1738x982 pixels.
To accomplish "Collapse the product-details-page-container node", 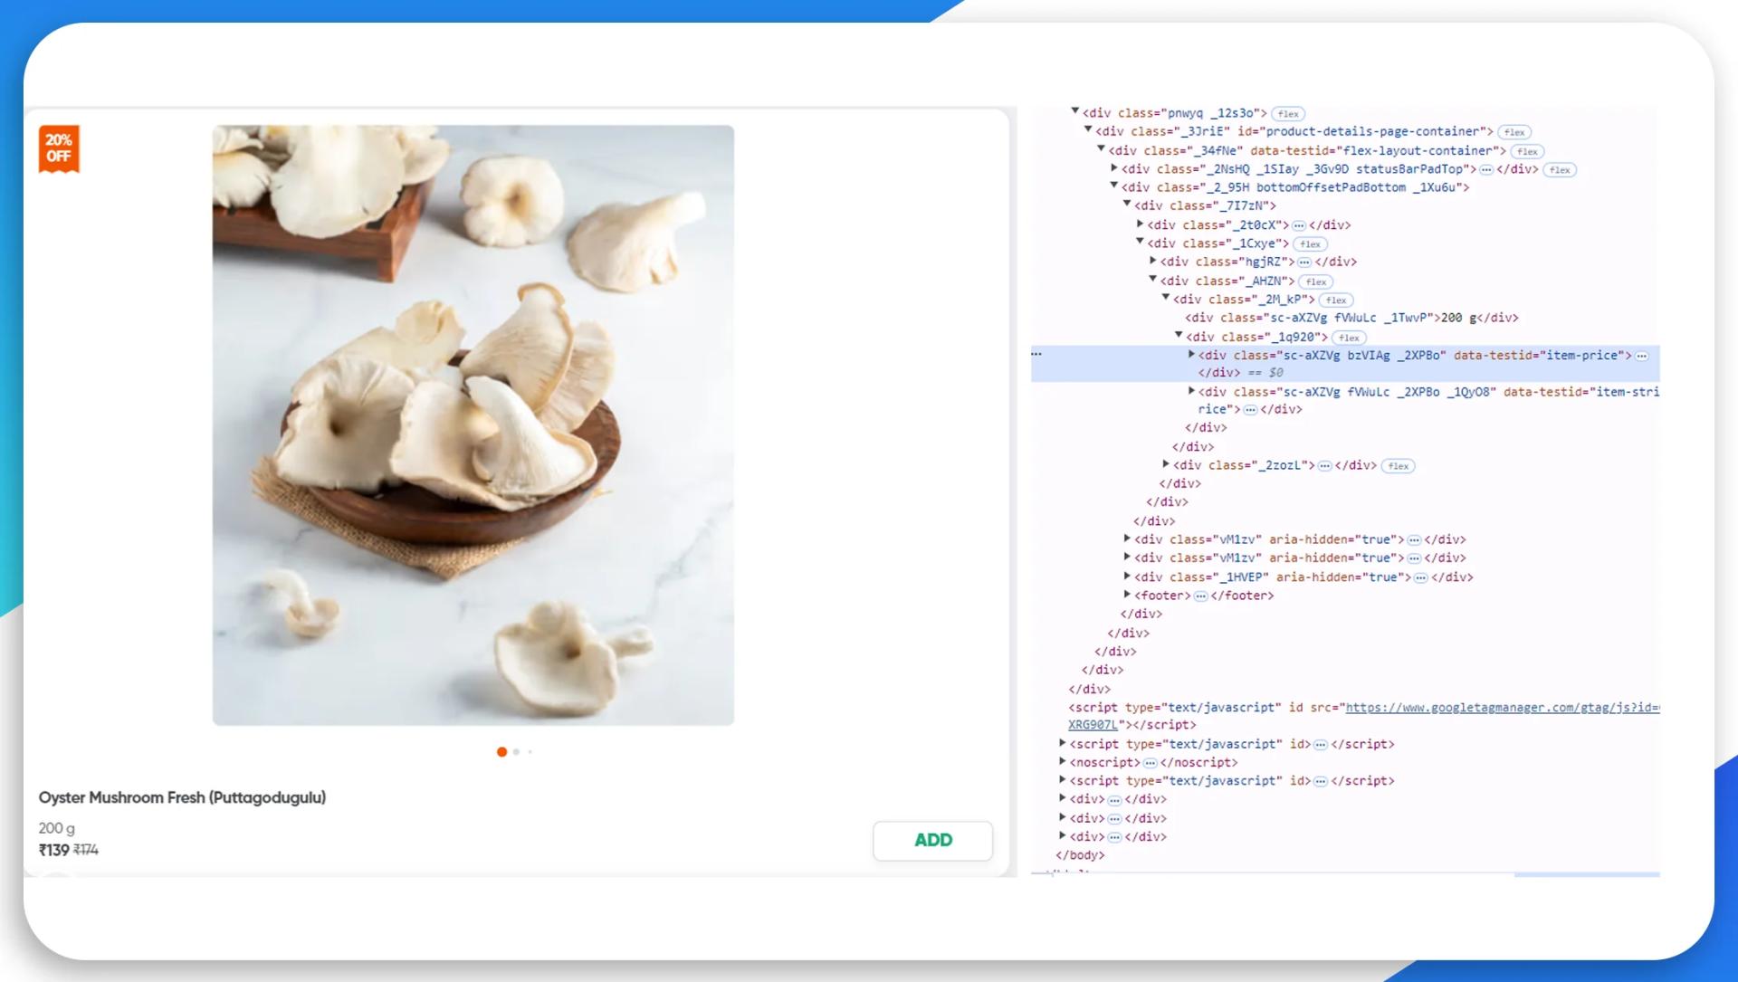I will (x=1087, y=132).
